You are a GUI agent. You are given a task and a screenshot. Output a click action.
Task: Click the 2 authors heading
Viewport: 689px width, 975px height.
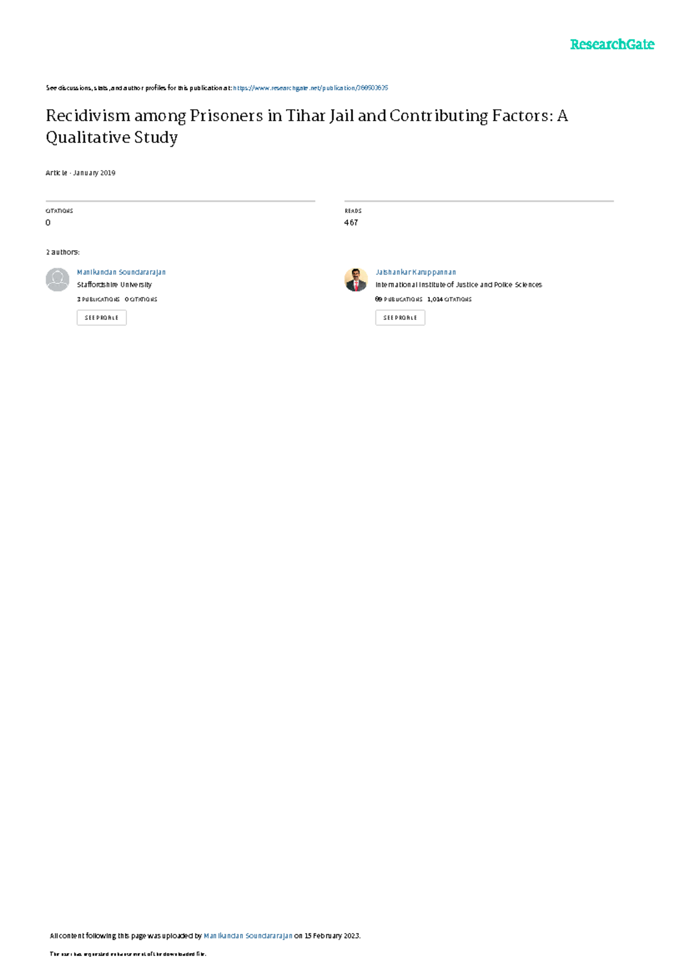click(63, 252)
